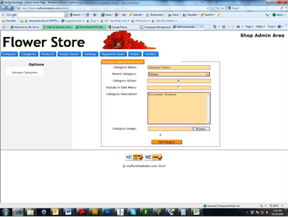Switch to the Florist Retail POS Software tab

pyautogui.click(x=90, y=27)
